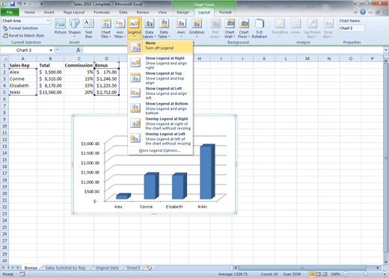The image size is (389, 278).
Task: Open the Chart Title options
Action: point(105,28)
